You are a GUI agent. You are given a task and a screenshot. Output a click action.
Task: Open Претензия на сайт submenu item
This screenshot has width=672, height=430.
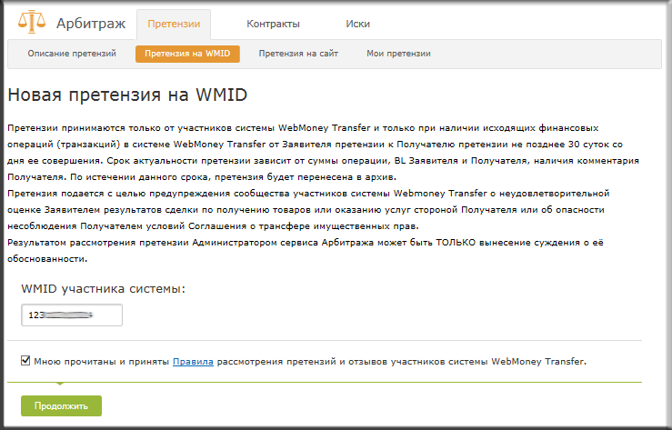(298, 54)
